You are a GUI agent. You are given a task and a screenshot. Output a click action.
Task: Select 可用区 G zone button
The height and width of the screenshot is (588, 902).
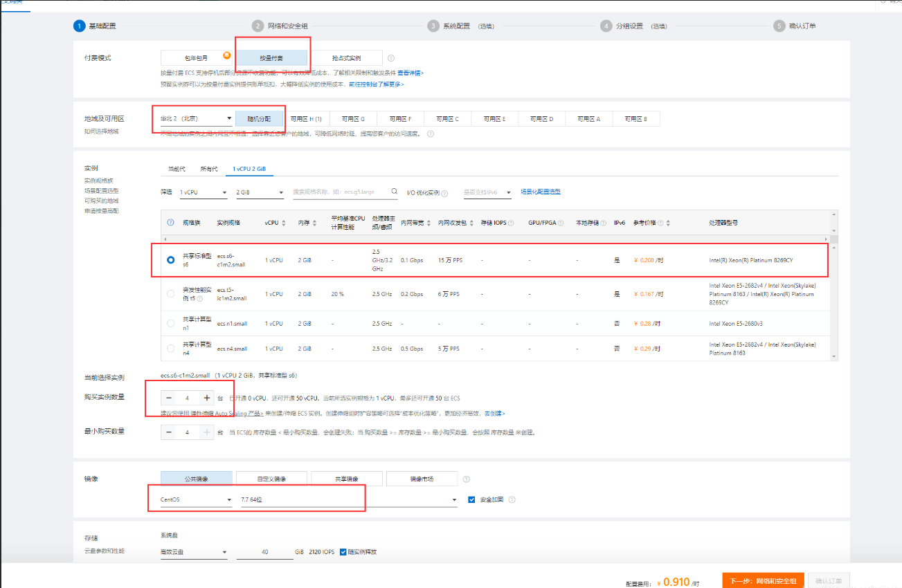click(353, 119)
